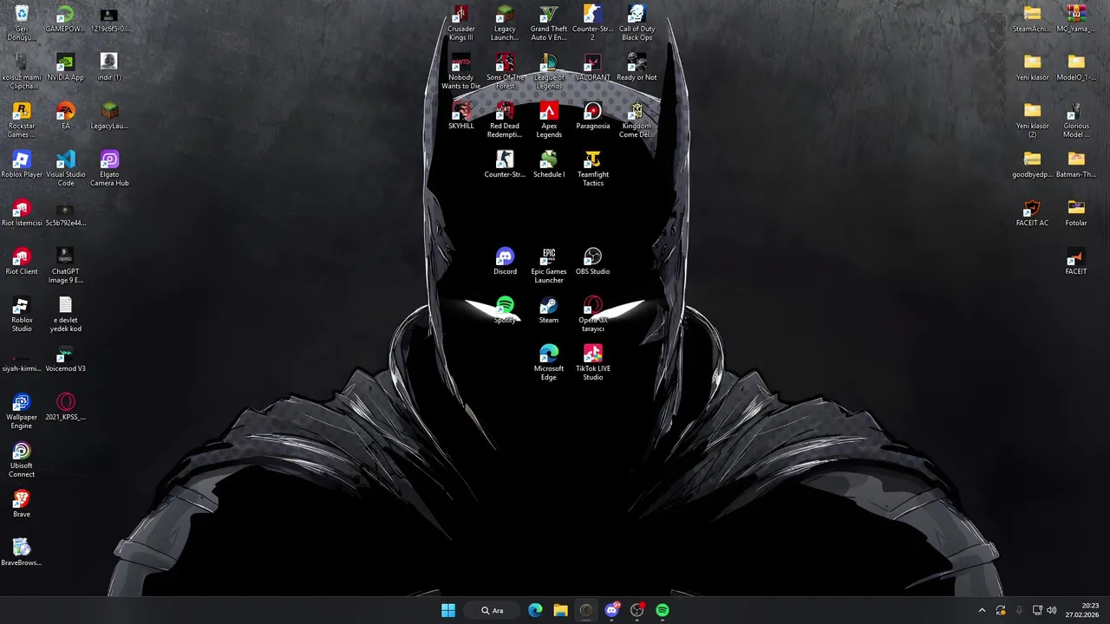Show hidden system tray icons chevron
Image resolution: width=1110 pixels, height=624 pixels.
point(982,610)
